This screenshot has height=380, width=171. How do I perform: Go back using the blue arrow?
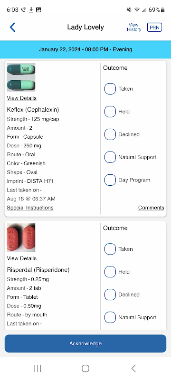tap(13, 28)
